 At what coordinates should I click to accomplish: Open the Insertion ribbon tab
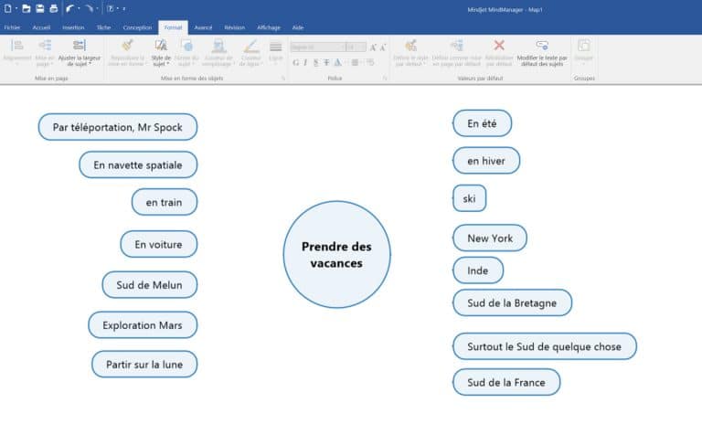[x=73, y=27]
